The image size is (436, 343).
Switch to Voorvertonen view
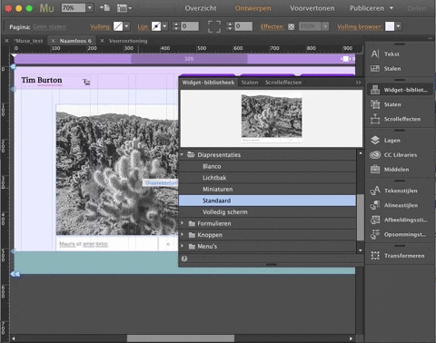[x=312, y=8]
